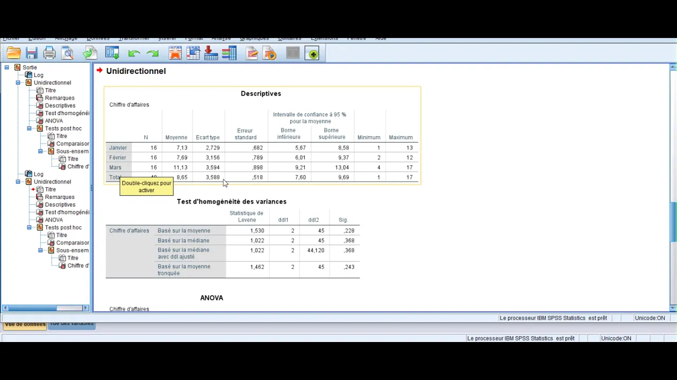Screen dimensions: 677x380
Task: Click the Borne inférieure column header
Action: point(289,134)
